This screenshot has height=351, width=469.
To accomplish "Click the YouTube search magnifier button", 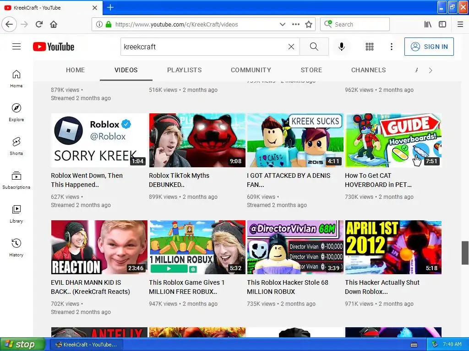I will pos(314,47).
